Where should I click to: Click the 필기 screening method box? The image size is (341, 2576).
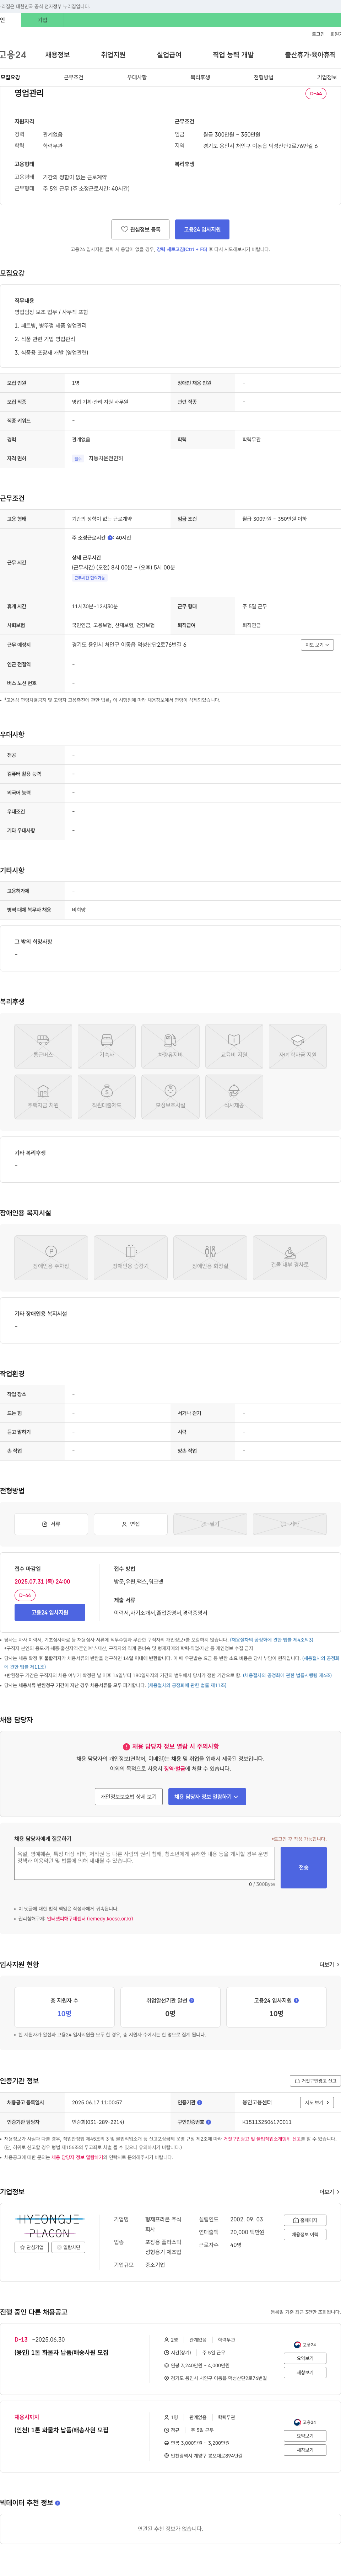click(210, 1524)
